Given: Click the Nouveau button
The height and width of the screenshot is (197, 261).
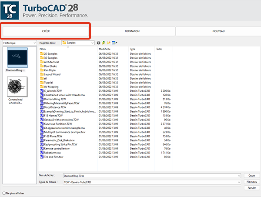Looking at the screenshot, I should tap(252, 182).
